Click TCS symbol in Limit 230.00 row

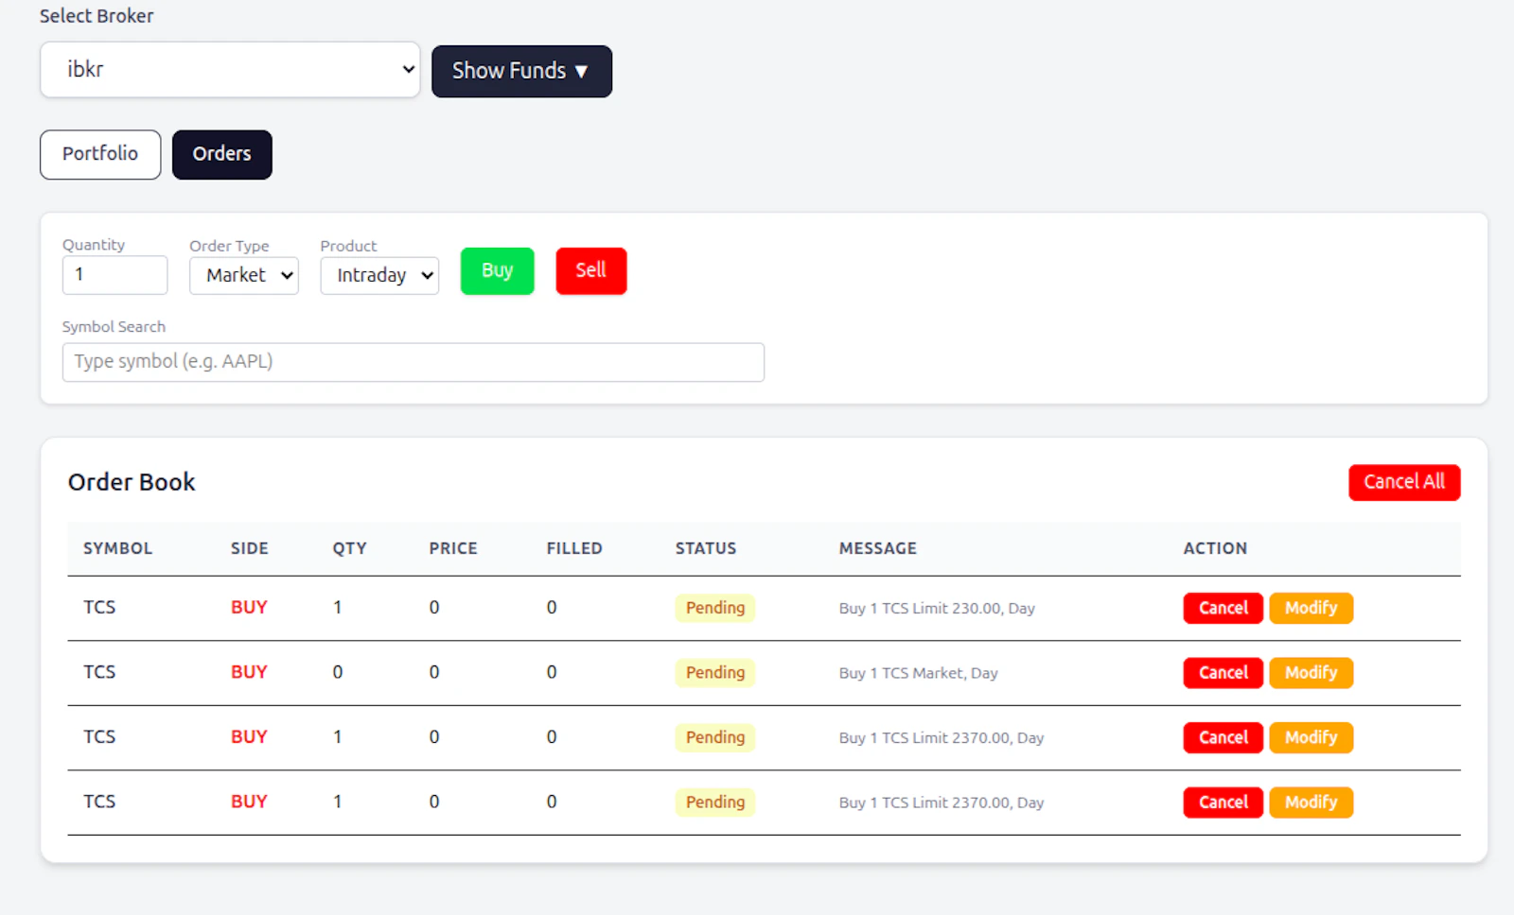click(x=99, y=607)
